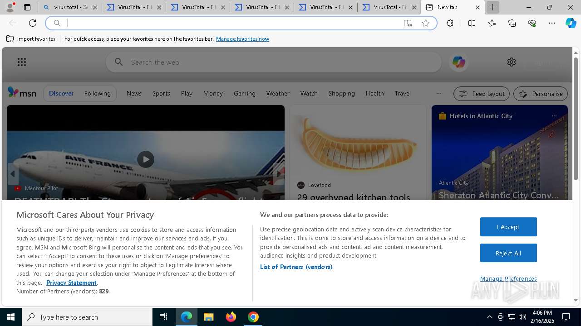Accept cookies with I Accept

pyautogui.click(x=508, y=227)
